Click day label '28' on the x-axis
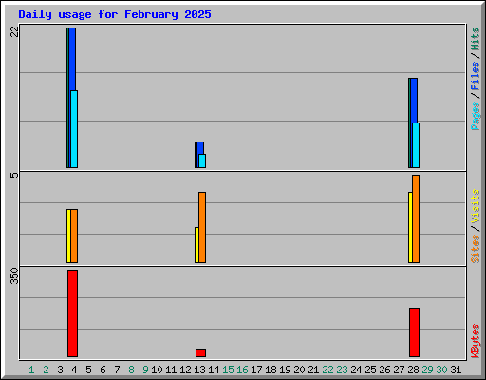 pos(413,370)
